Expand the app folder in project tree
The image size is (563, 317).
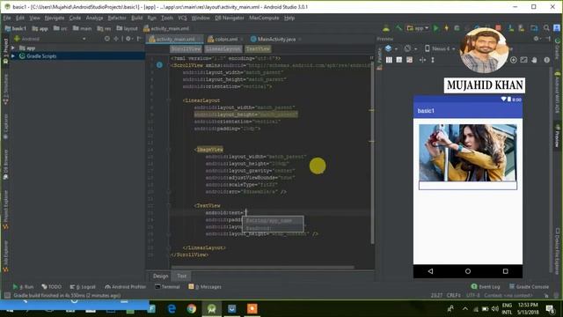(x=13, y=48)
